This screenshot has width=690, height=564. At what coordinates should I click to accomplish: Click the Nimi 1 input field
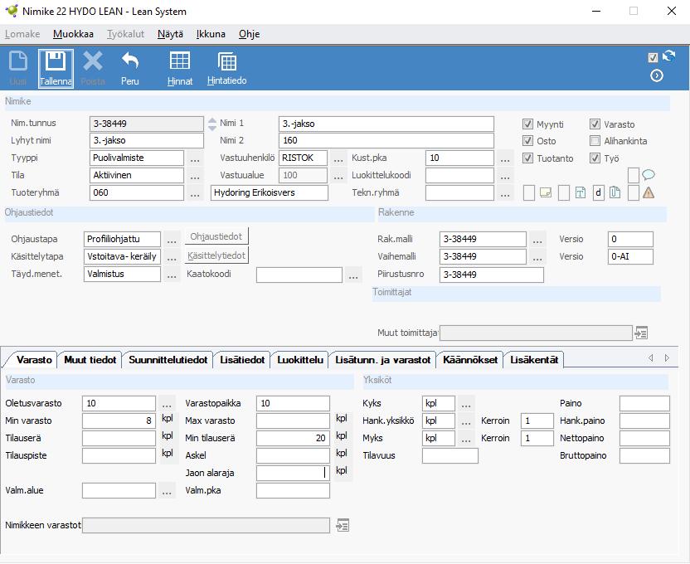pyautogui.click(x=386, y=124)
